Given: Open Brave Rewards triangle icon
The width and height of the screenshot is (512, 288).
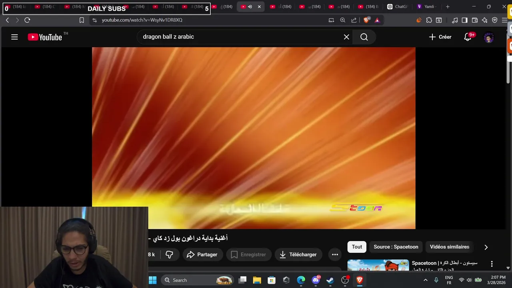Looking at the screenshot, I should pyautogui.click(x=377, y=20).
